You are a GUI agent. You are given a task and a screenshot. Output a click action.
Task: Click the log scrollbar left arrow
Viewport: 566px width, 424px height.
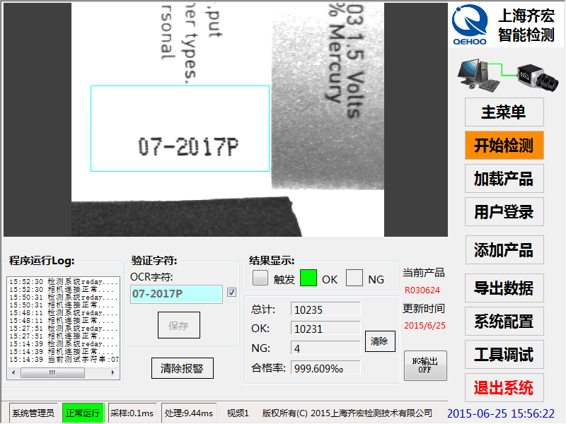pos(13,372)
